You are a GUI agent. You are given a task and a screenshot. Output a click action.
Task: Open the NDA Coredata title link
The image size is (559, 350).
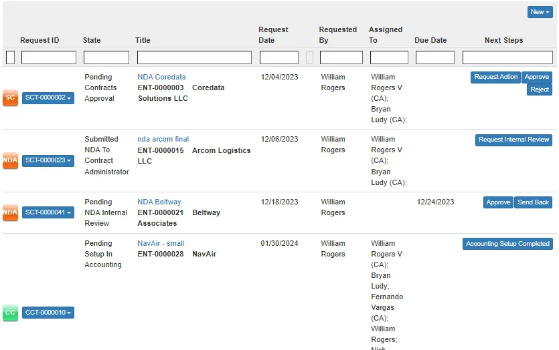tap(161, 77)
